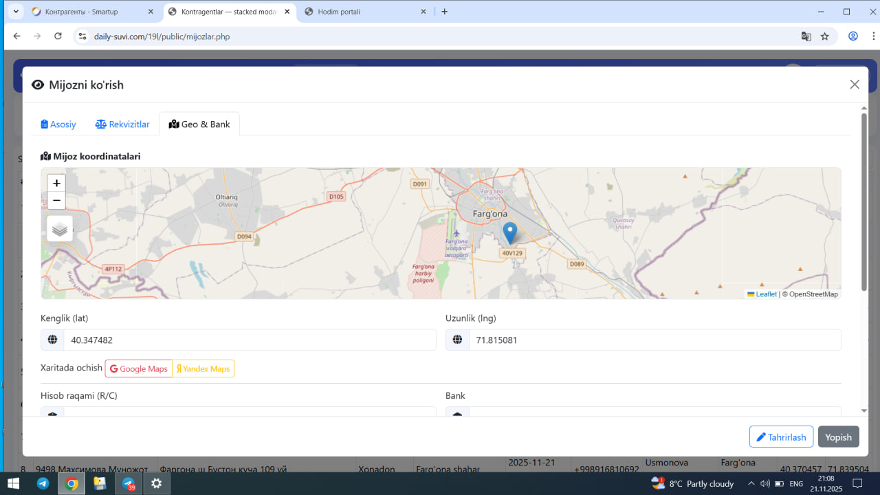Click Google Translate icon in address bar
880x495 pixels.
point(806,36)
